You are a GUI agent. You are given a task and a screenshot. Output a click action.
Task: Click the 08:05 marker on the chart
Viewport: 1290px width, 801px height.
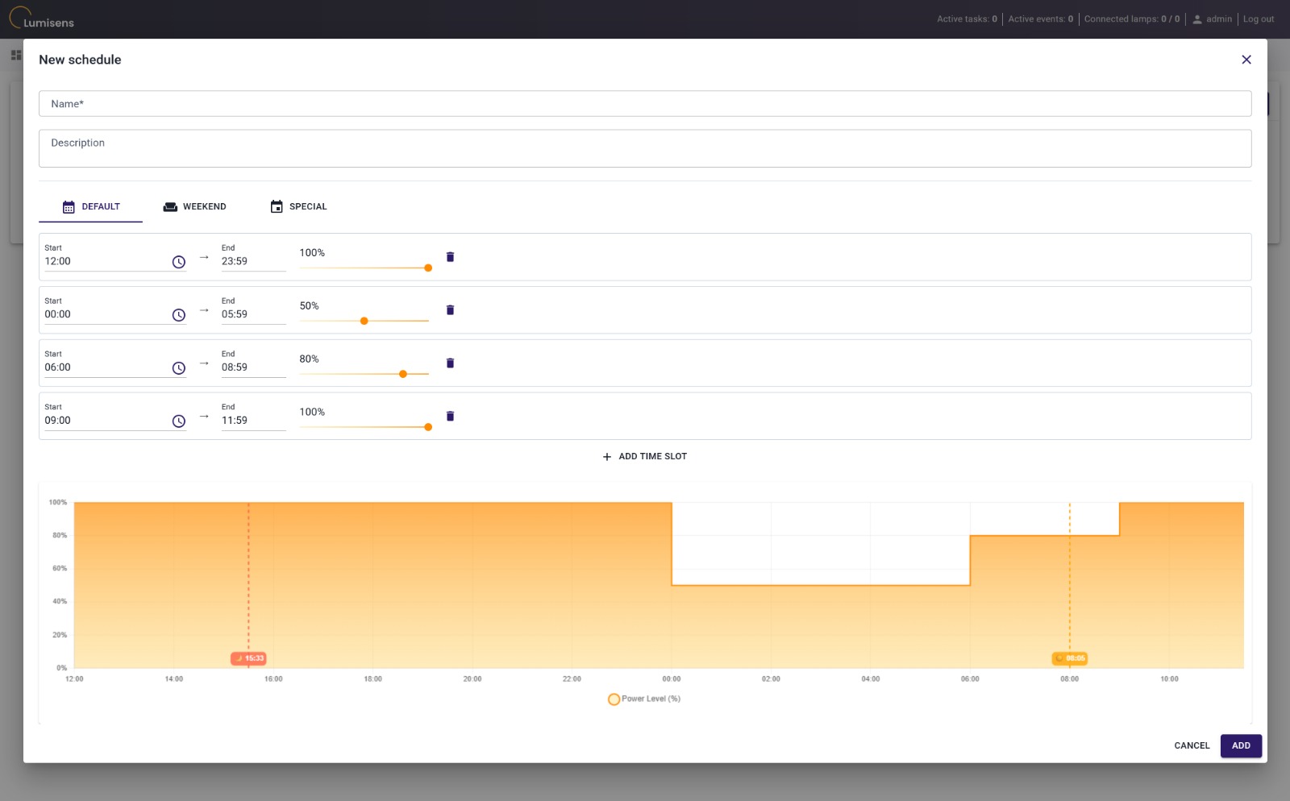[x=1070, y=659]
